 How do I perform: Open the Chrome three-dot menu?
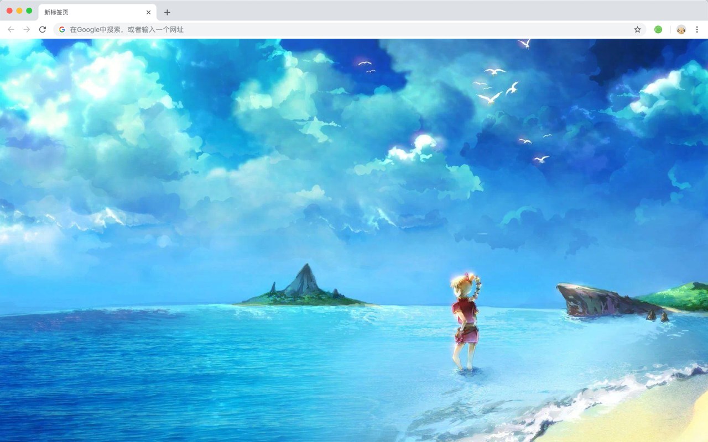pos(697,29)
